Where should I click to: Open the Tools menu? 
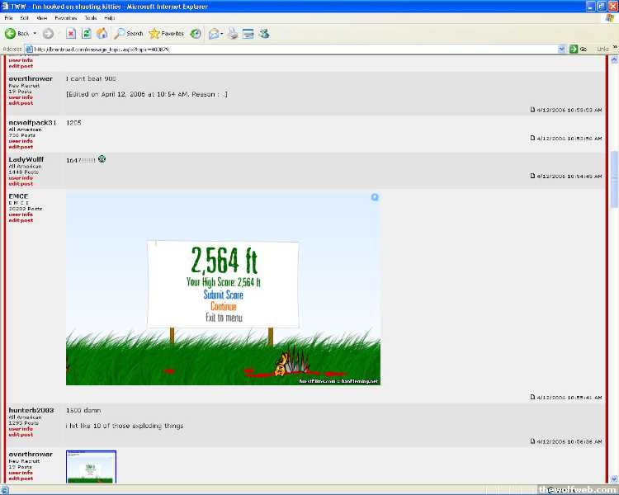coord(90,17)
